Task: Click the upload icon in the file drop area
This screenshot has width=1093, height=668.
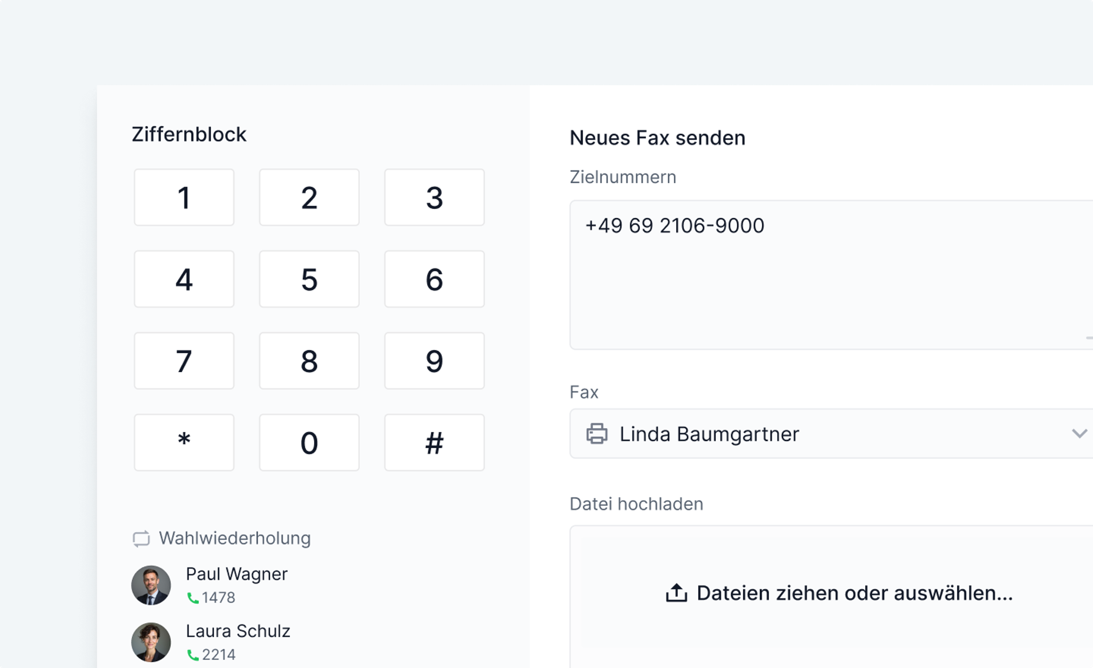Action: click(x=677, y=593)
